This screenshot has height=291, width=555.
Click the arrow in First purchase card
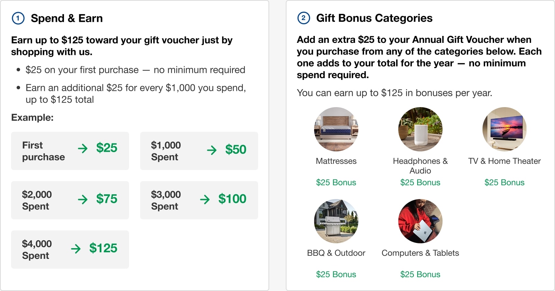point(83,149)
